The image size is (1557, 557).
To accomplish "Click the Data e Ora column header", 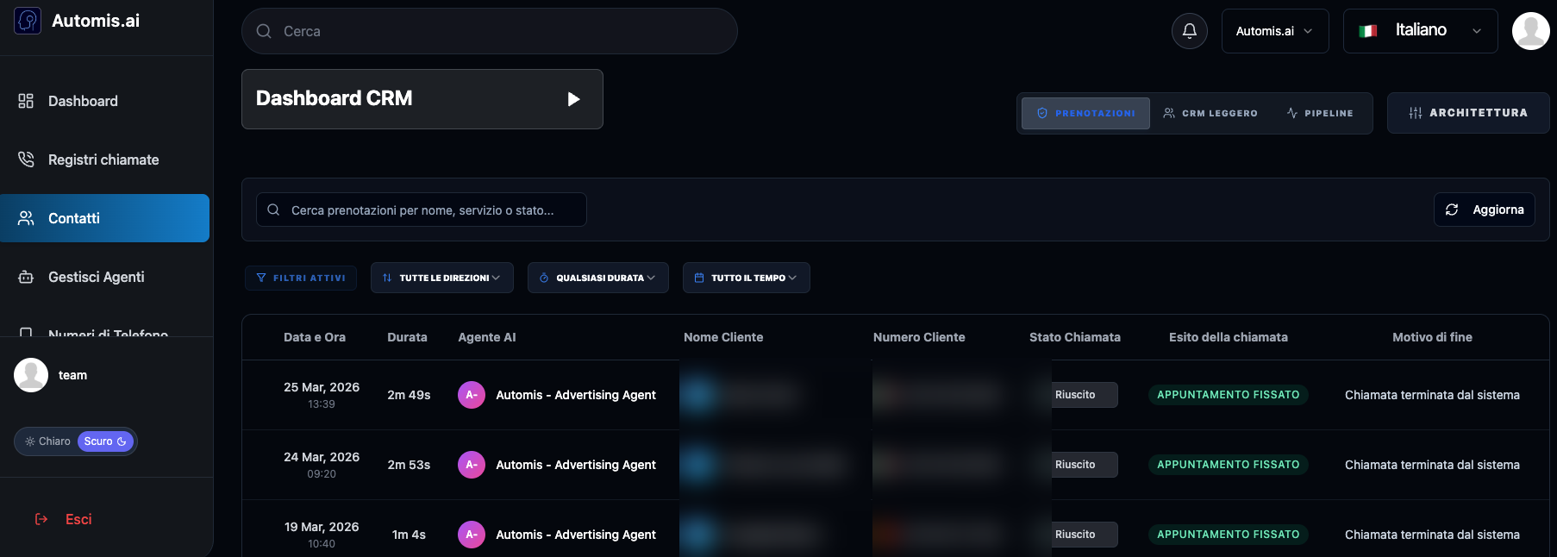I will [315, 337].
